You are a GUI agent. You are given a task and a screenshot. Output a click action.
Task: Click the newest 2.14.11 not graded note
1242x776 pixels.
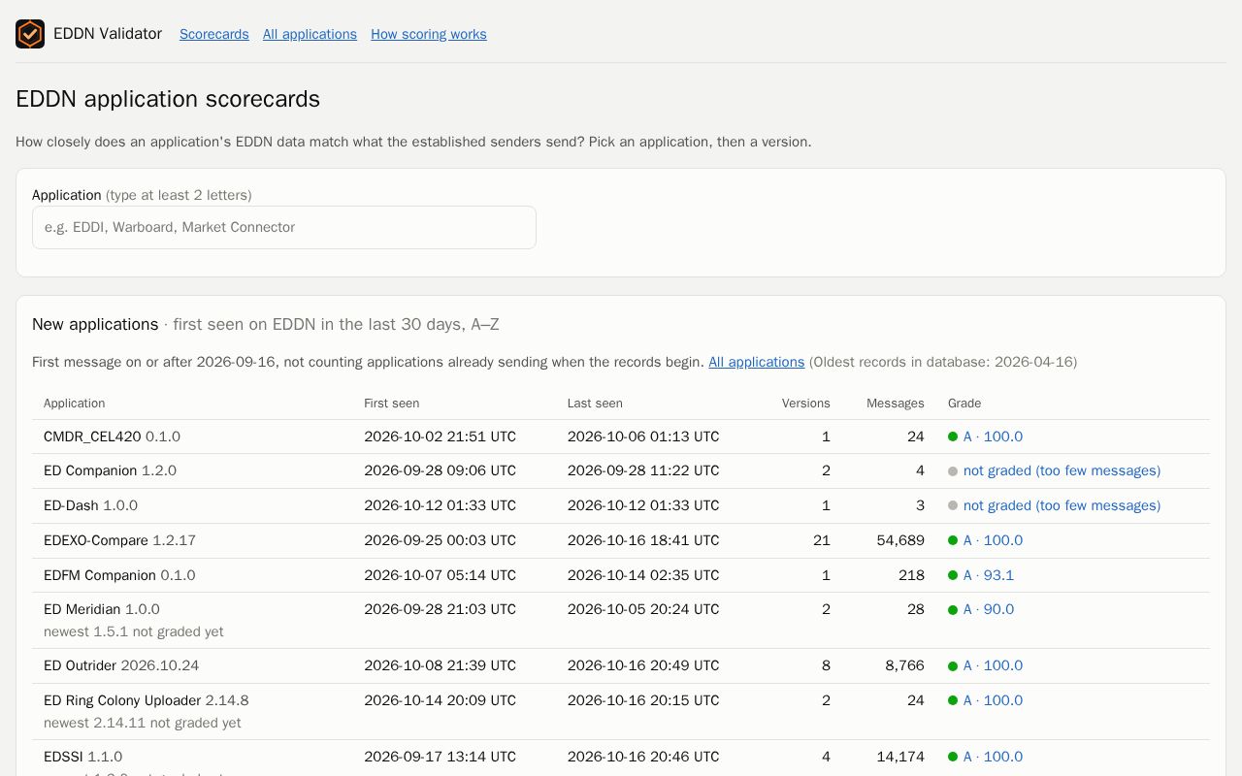tap(143, 723)
